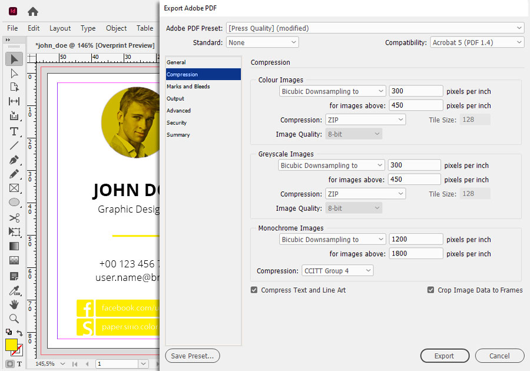This screenshot has height=371, width=530.
Task: Open Monochrome Images downsampling dropdown
Action: [332, 239]
